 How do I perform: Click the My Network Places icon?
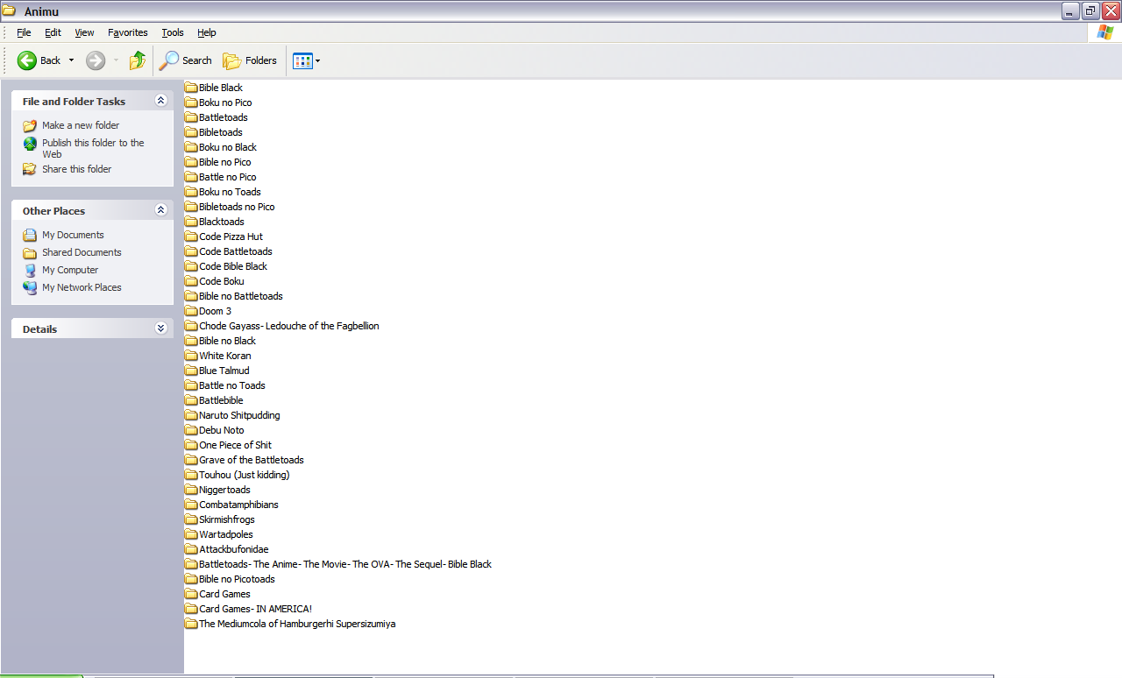pos(30,287)
